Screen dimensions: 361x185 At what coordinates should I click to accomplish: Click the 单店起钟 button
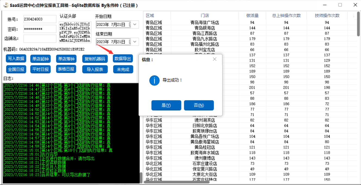tap(40, 59)
